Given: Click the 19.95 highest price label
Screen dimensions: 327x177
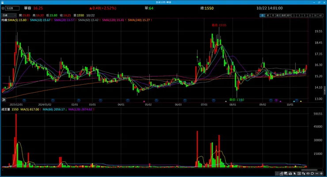Looking at the screenshot, I should coord(219,25).
